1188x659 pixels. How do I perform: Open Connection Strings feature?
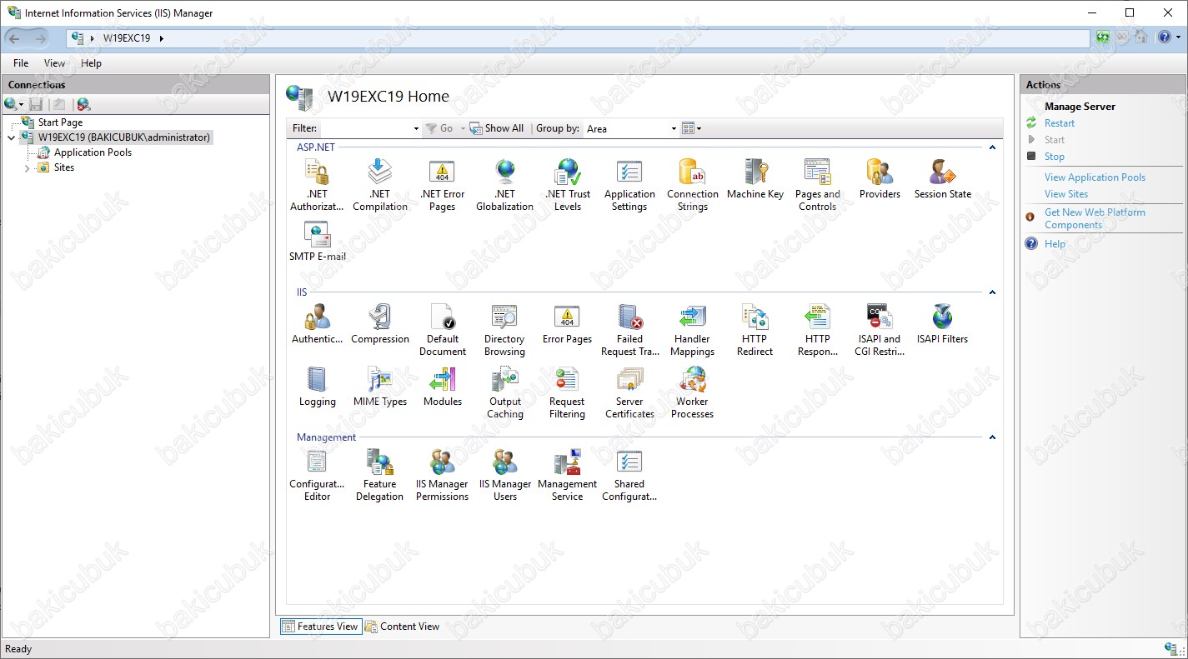(692, 185)
